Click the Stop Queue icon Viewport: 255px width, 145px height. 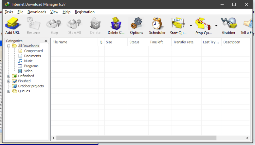[203, 24]
